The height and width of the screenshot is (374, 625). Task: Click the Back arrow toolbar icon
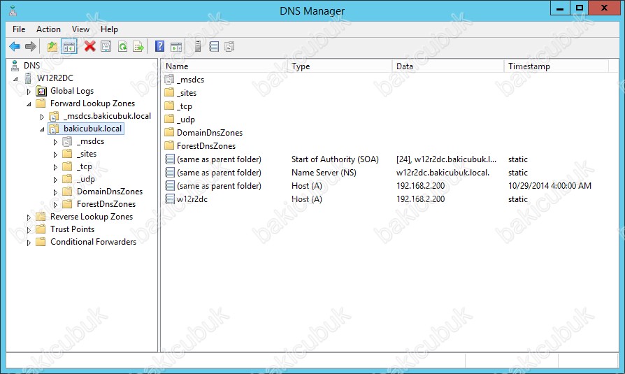(15, 47)
